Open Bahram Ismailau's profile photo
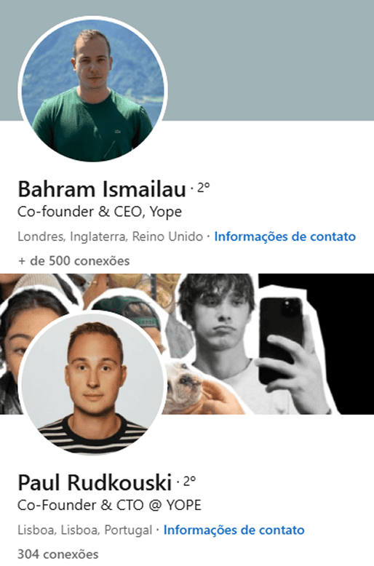The image size is (374, 566). (x=93, y=90)
